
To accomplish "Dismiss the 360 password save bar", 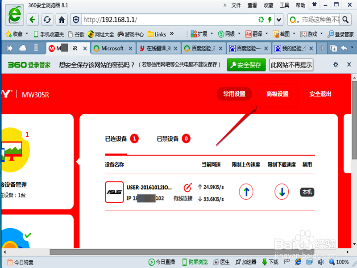I will click(349, 65).
